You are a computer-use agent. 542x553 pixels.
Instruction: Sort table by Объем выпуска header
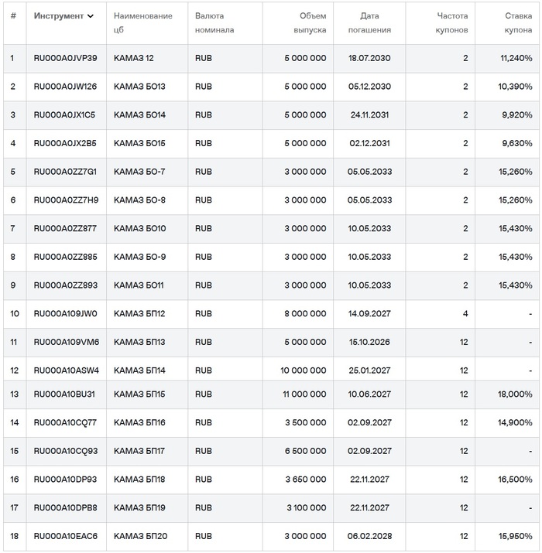(x=312, y=23)
